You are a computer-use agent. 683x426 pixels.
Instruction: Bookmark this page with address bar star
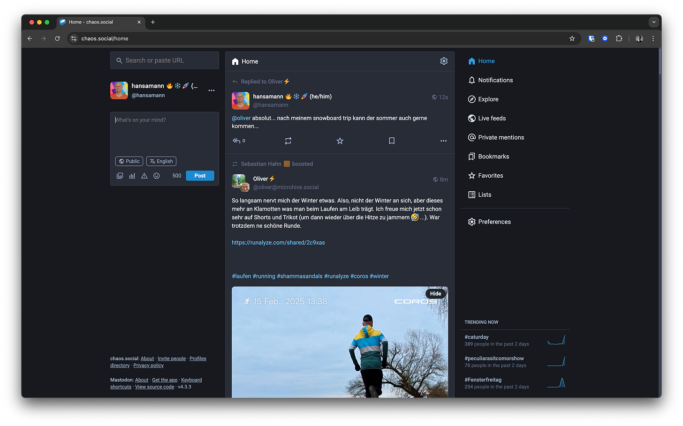[572, 38]
